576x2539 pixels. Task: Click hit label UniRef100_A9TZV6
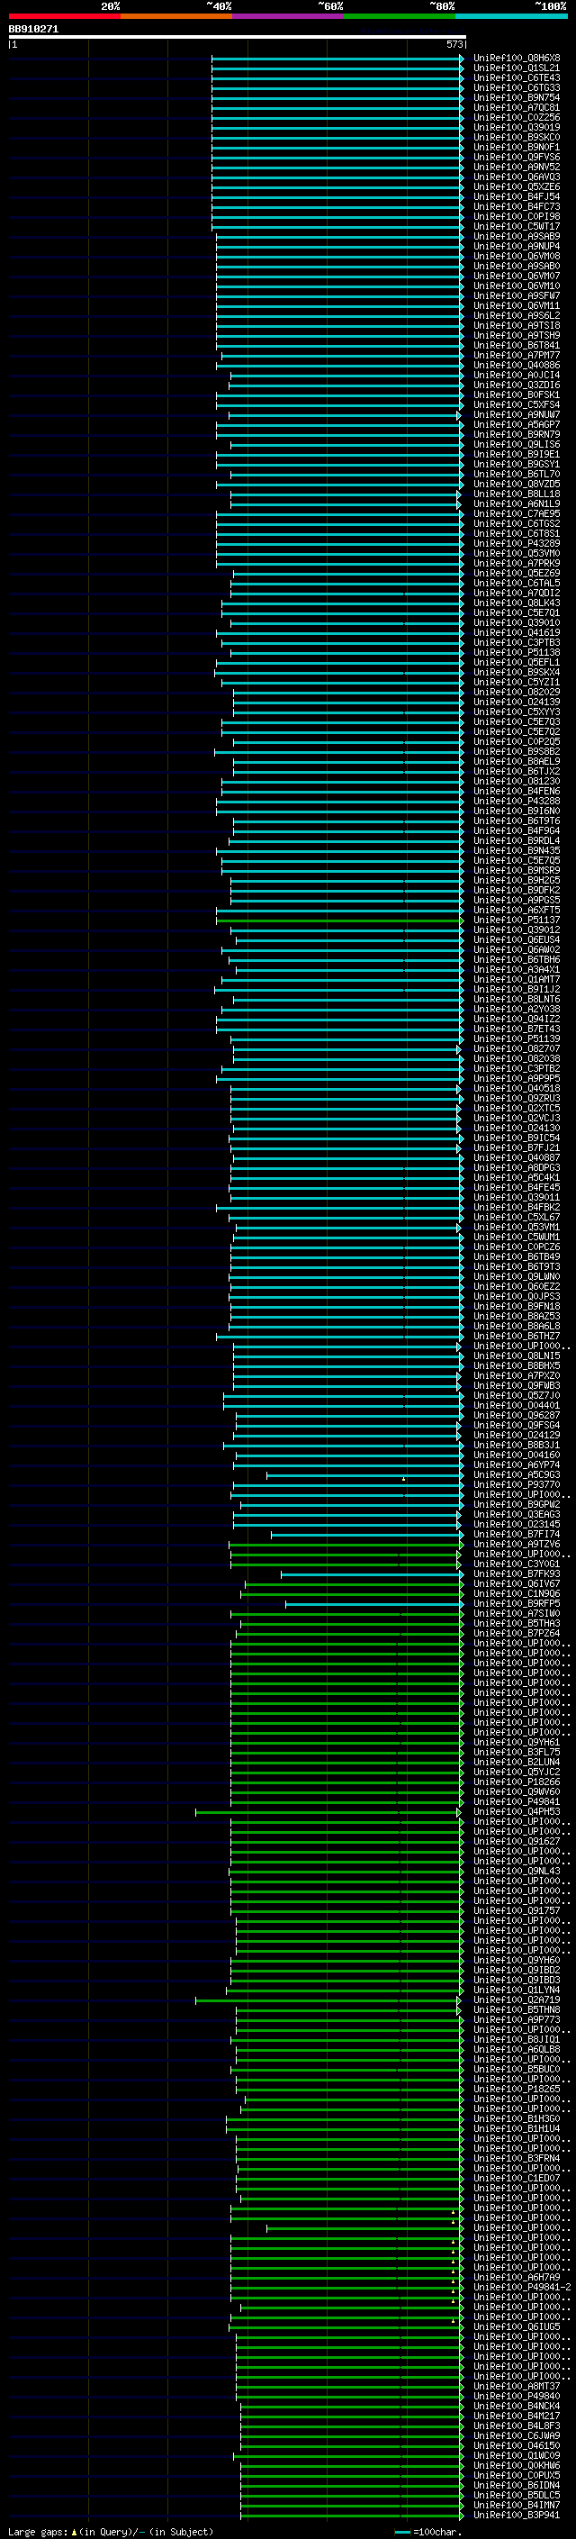click(x=516, y=1544)
